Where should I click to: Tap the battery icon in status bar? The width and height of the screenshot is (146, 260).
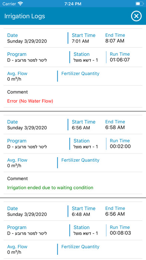[139, 4]
